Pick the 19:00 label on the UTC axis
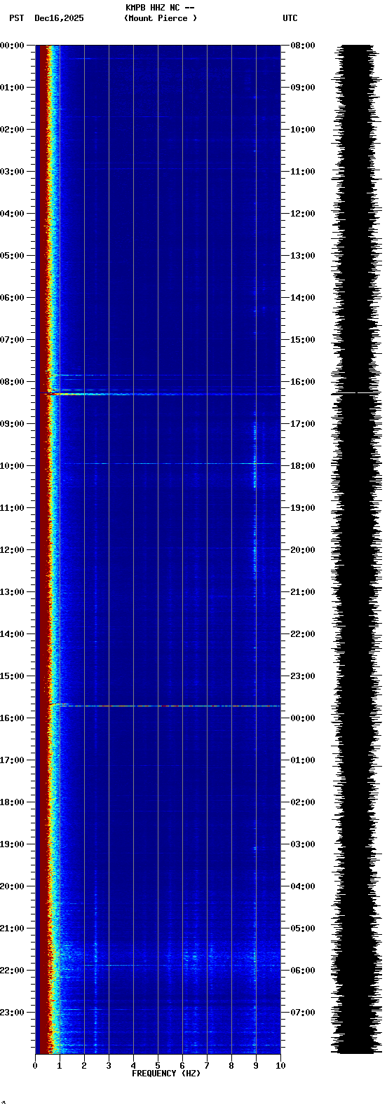 tap(302, 508)
